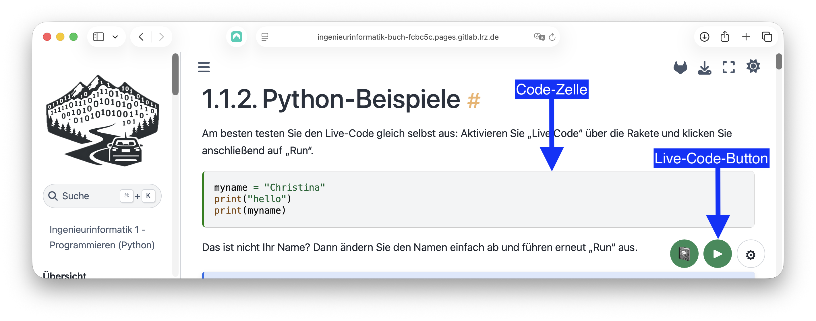
Task: Click the Safari sidebar toggle icon
Action: (x=98, y=37)
